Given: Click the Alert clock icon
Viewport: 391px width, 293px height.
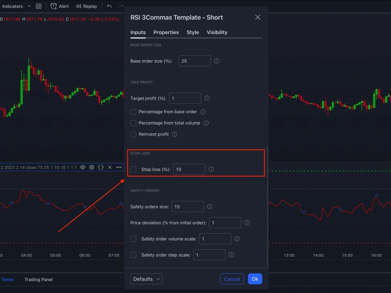Looking at the screenshot, I should [x=53, y=6].
